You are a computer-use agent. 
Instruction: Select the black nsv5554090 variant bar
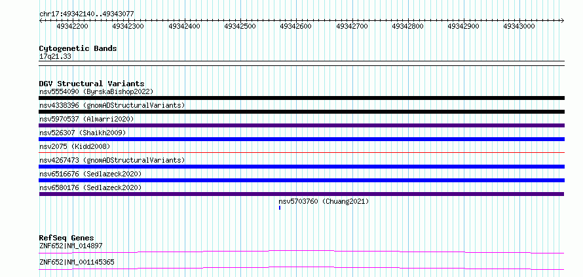(x=301, y=98)
